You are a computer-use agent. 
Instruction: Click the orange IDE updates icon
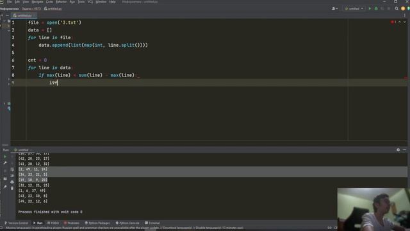coord(403,8)
